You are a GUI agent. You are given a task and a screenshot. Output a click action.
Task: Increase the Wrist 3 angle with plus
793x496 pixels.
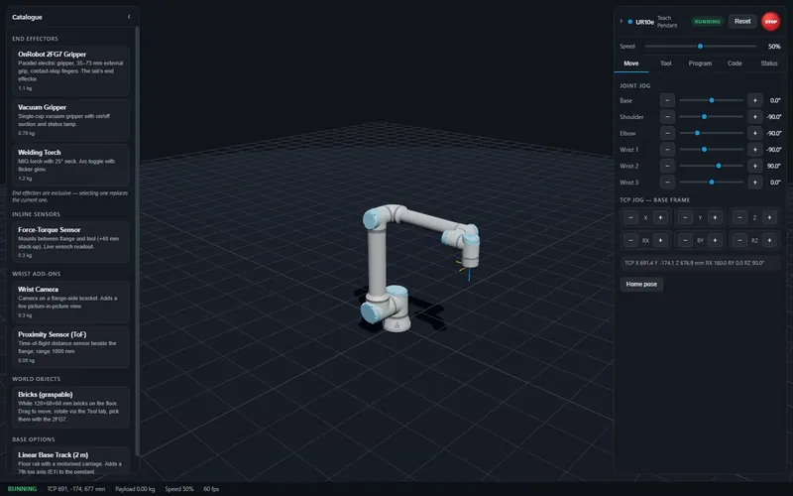pos(755,182)
